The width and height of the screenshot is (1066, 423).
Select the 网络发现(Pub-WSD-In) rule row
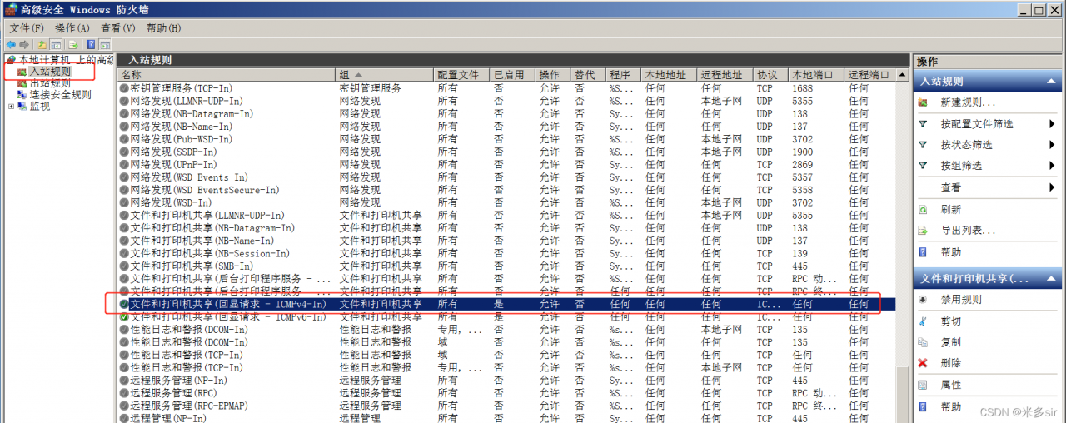[506, 139]
